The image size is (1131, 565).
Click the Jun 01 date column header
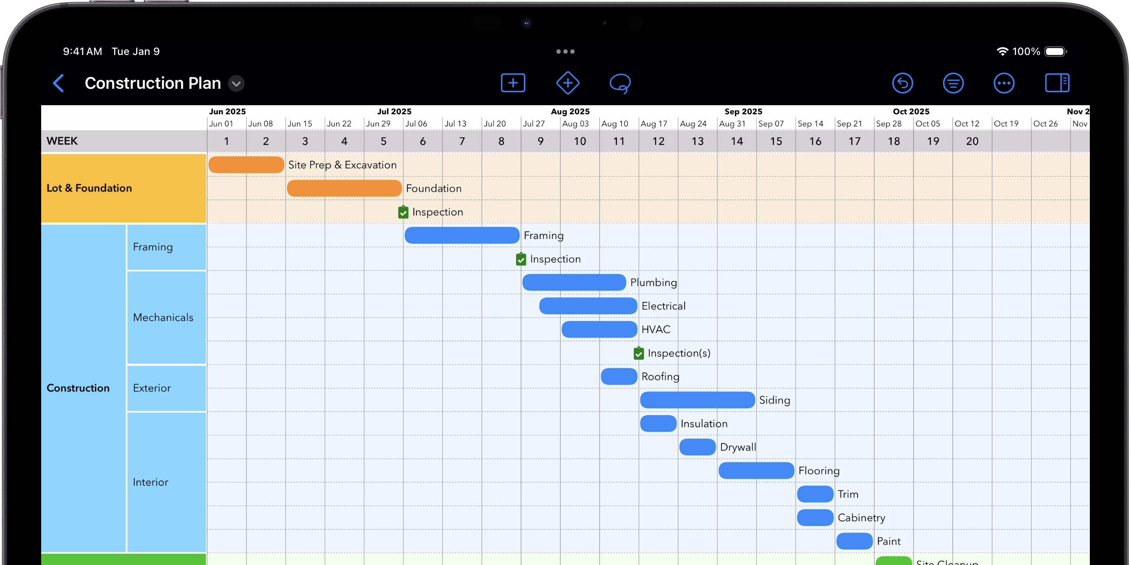coord(221,124)
